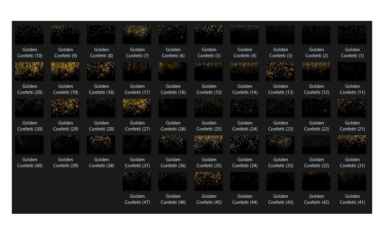This screenshot has width=384, height=232.
Task: Pick the Golden Confetti (15) thumbnail
Action: click(208, 71)
